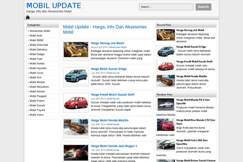Open Random Post Harga Mobil Mazda RX-8

coord(193,102)
